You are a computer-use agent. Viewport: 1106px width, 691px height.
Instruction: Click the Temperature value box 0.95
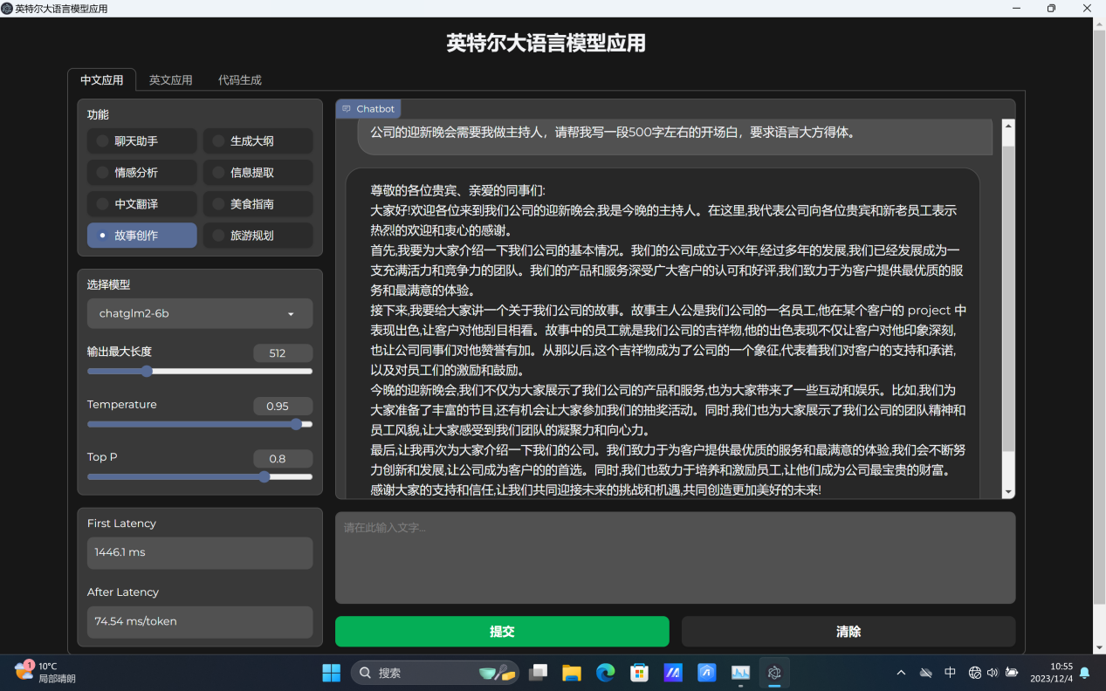[283, 406]
